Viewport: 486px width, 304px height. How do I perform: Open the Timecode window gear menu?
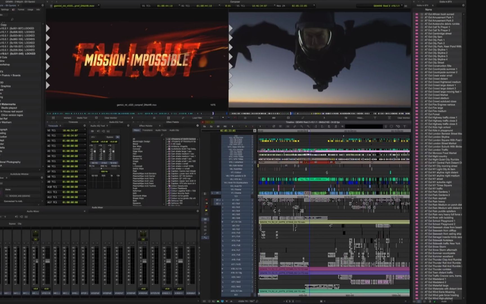84,126
